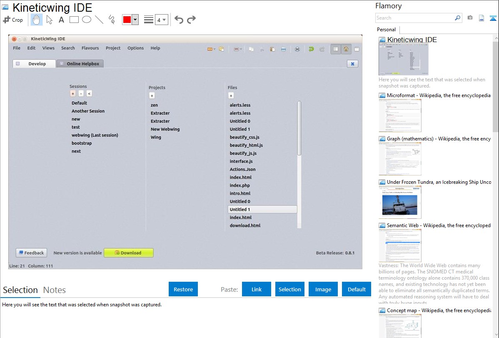Pick the ellipse drawing tool
The width and height of the screenshot is (499, 338).
coord(87,20)
